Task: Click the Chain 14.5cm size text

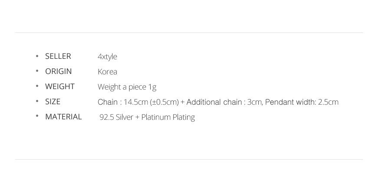Action: (x=138, y=102)
